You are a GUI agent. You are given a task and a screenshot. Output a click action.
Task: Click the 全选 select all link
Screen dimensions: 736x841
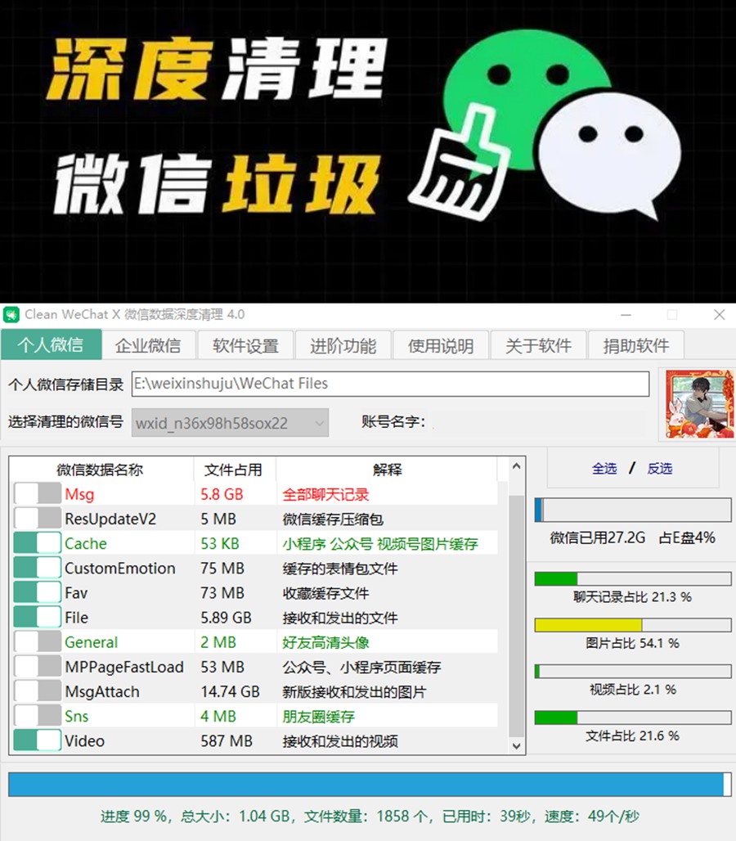click(604, 468)
